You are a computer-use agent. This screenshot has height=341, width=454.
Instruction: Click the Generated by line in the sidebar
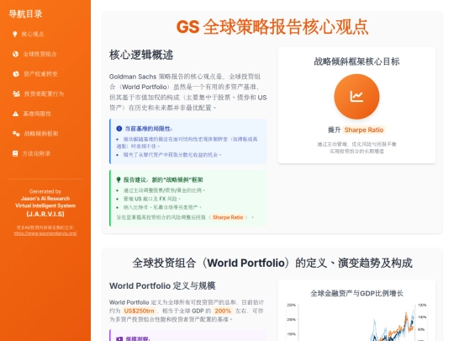[x=45, y=191]
